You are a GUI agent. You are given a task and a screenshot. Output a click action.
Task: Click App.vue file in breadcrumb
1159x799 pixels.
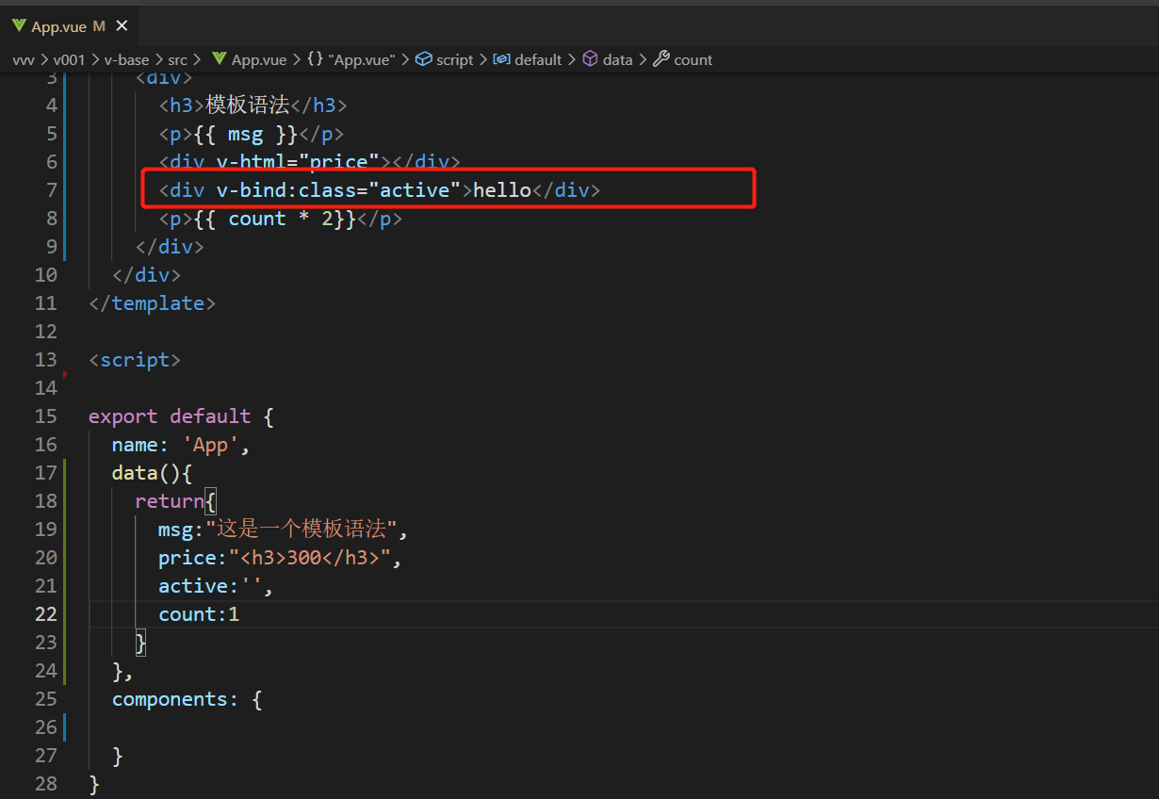pos(259,59)
